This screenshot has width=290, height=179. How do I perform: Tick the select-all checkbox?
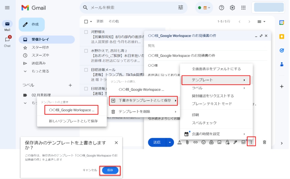point(86,21)
